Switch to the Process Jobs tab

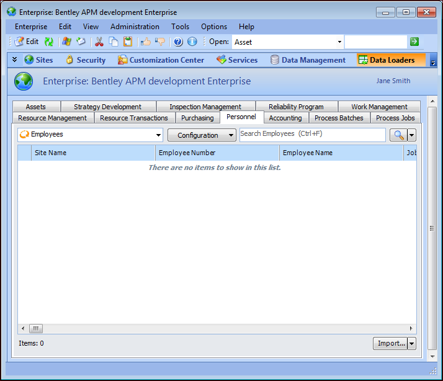tap(395, 118)
